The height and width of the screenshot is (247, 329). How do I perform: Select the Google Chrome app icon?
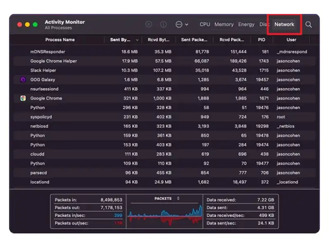click(23, 98)
